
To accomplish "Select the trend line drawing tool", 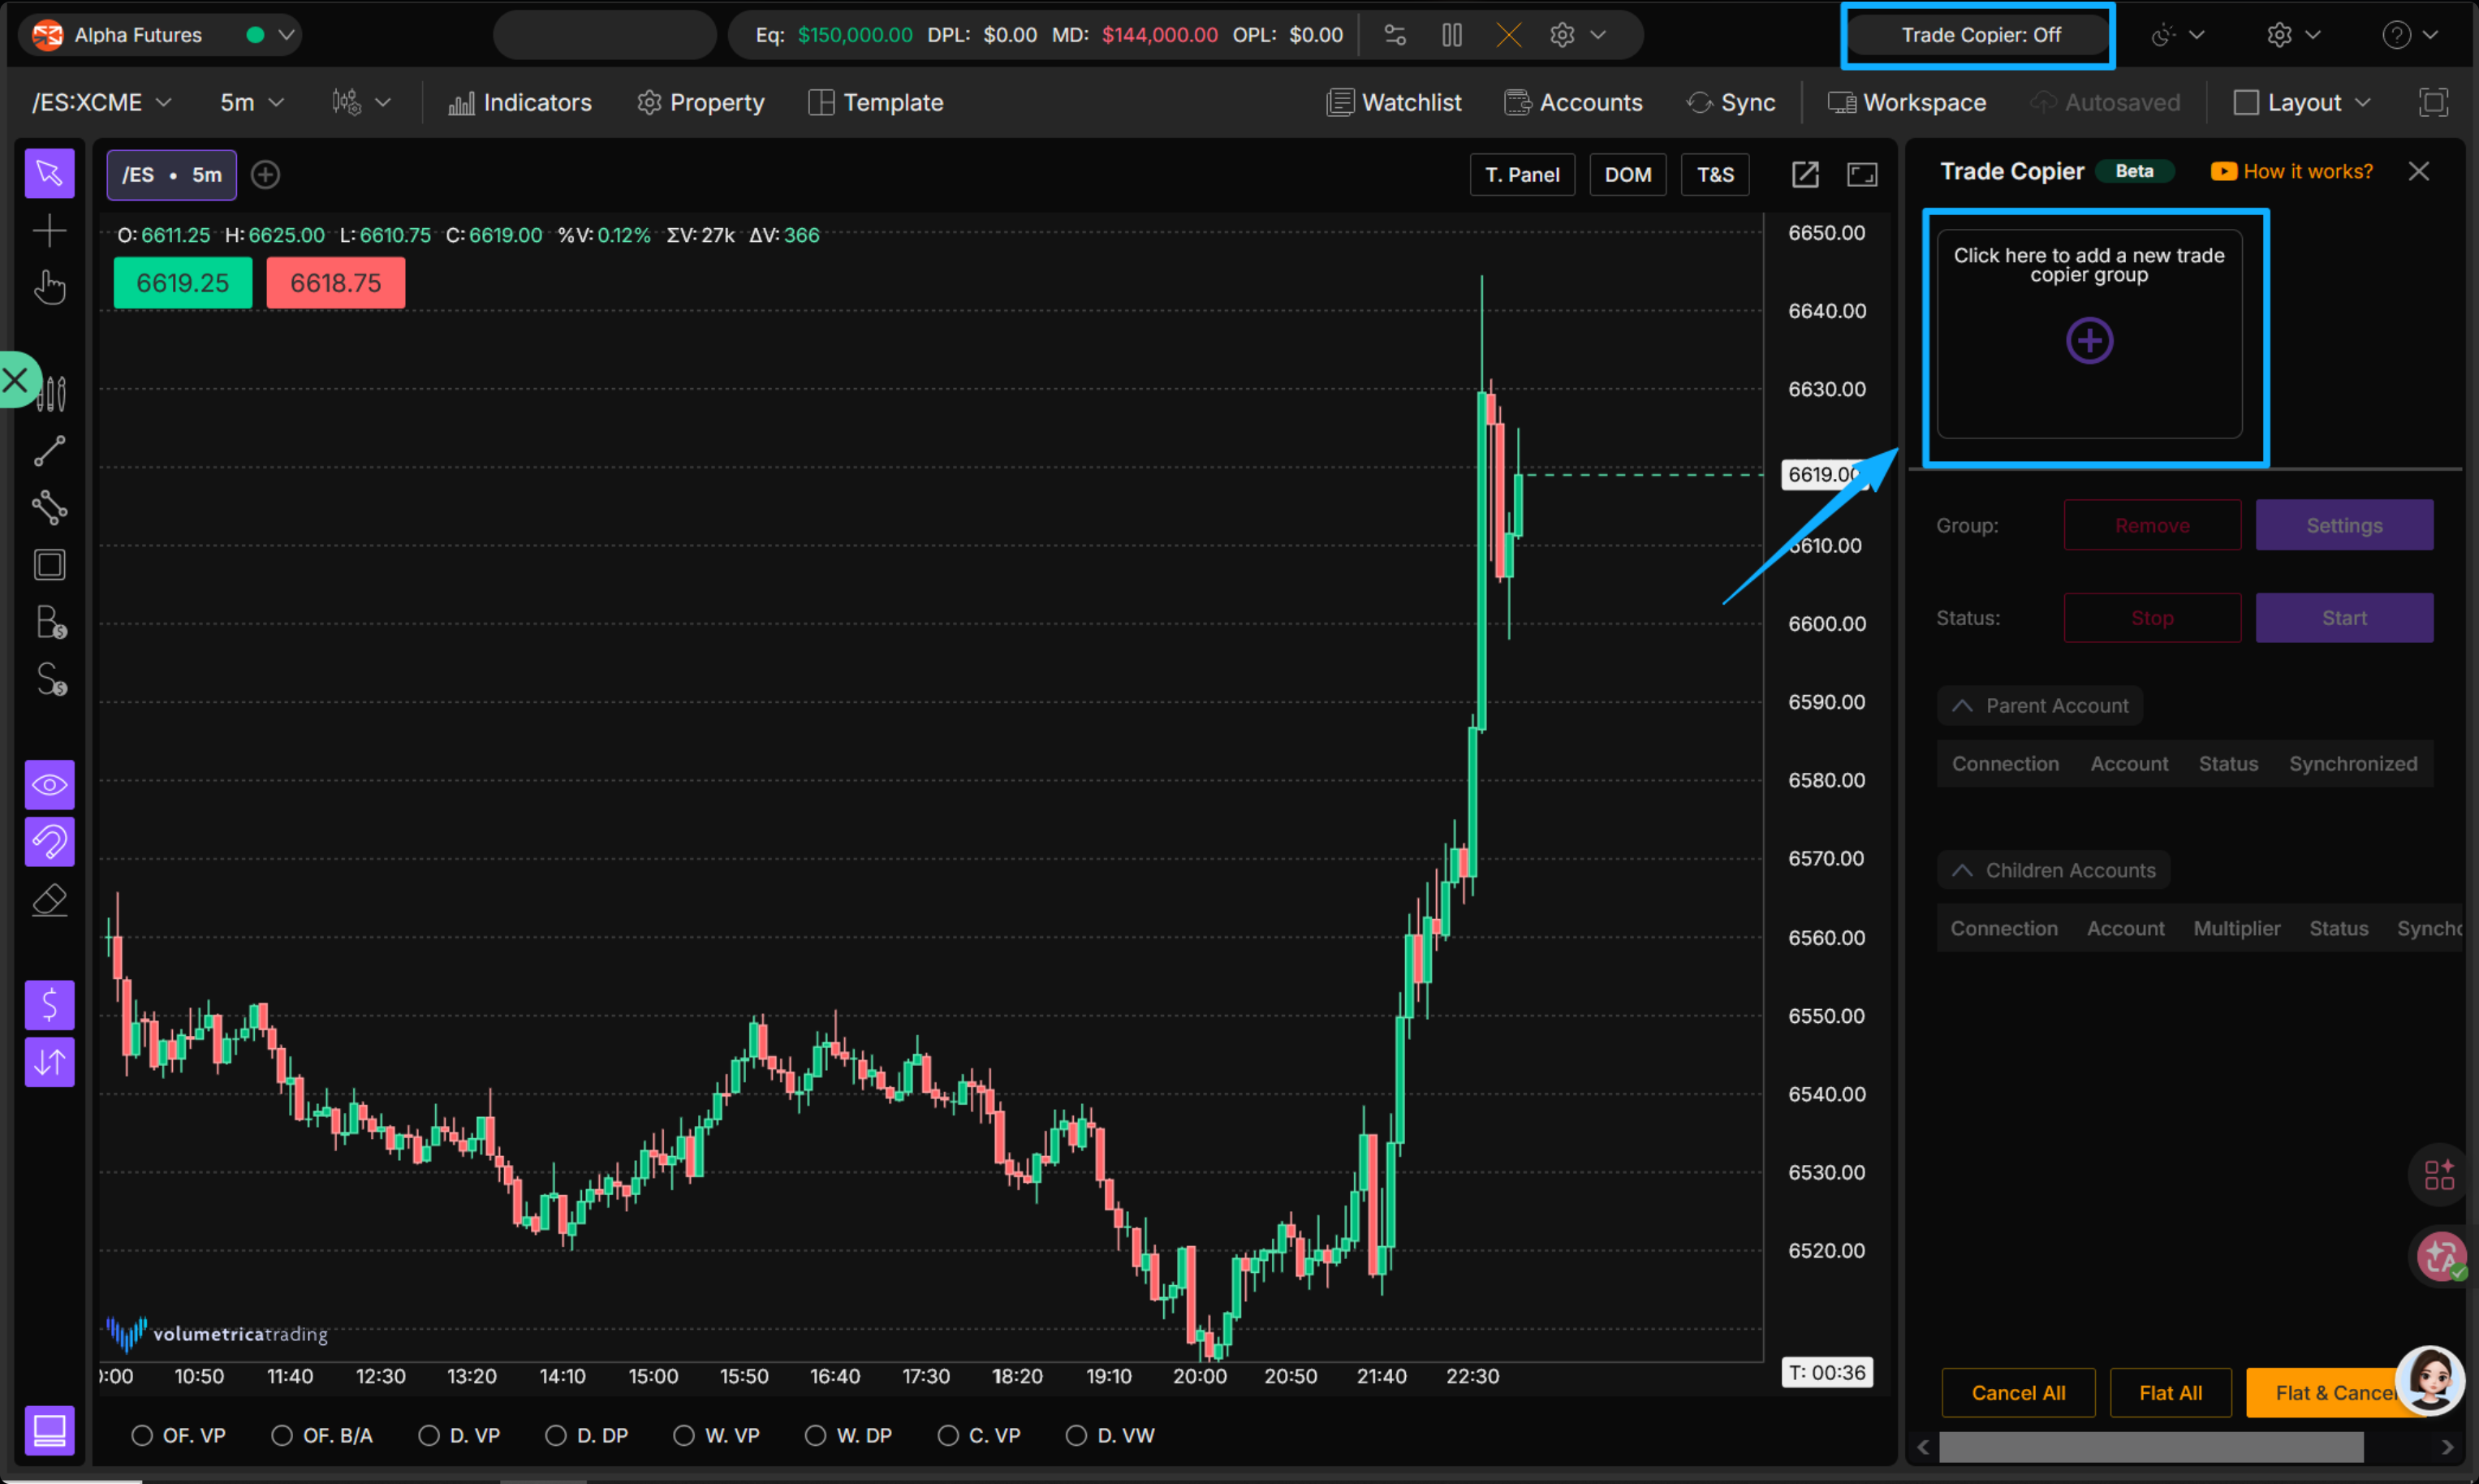I will (49, 451).
